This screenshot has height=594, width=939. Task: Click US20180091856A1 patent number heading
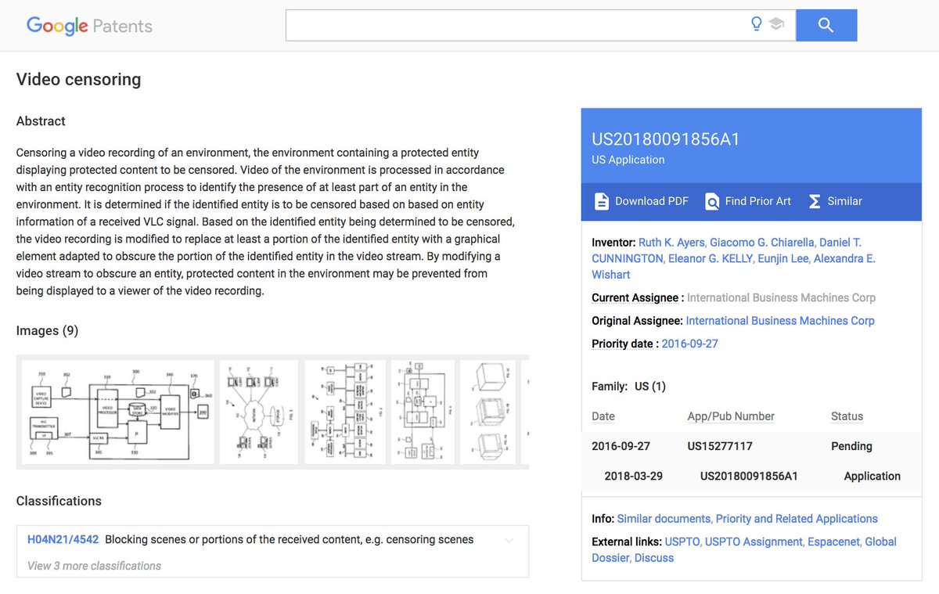tap(666, 139)
